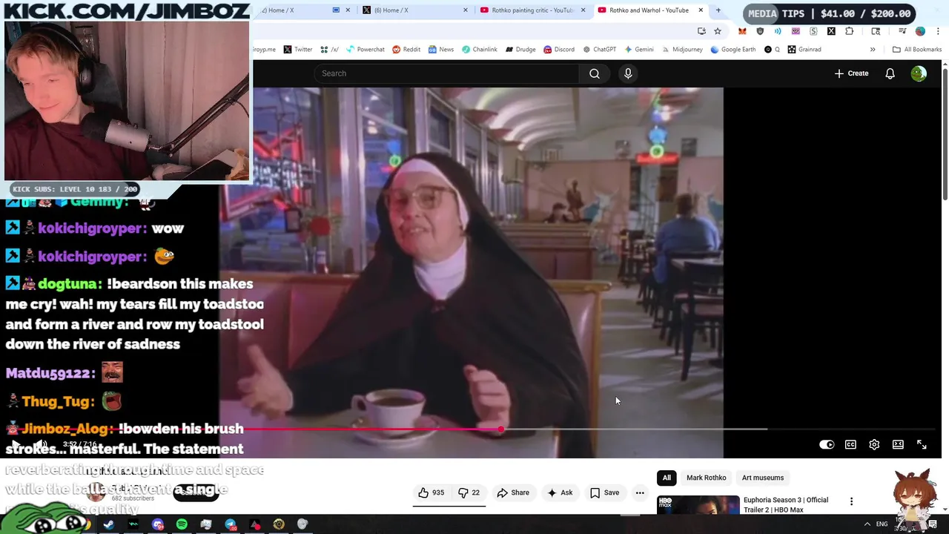This screenshot has height=534, width=949.
Task: Show hidden system tray icons chevron
Action: click(x=867, y=524)
